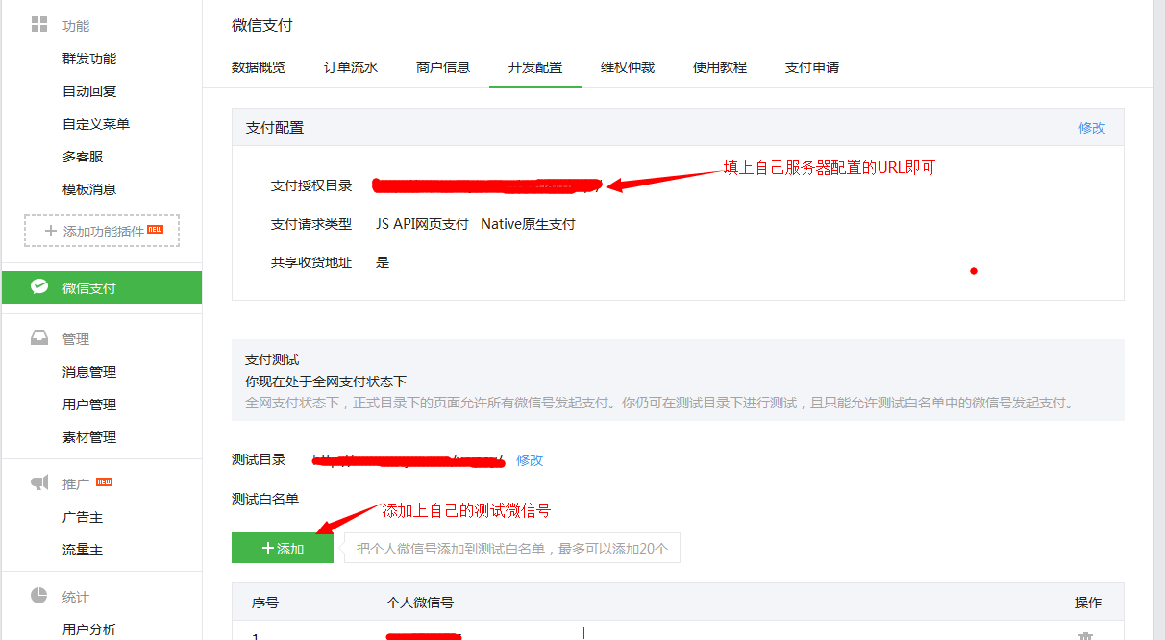This screenshot has height=640, width=1165.
Task: Click the 测试白名单 label
Action: point(265,499)
